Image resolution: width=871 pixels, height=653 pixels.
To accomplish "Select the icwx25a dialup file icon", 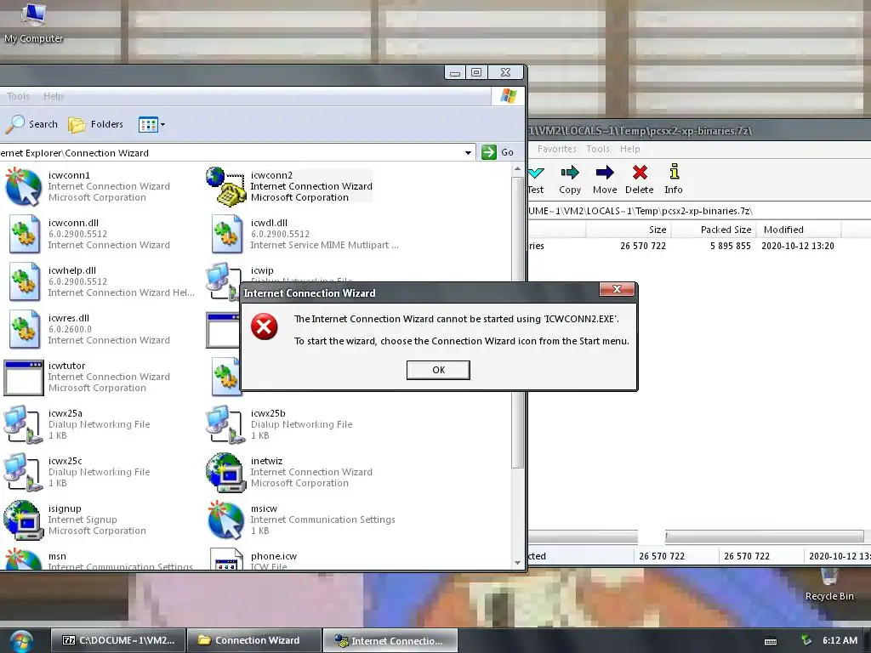I will pos(23,424).
